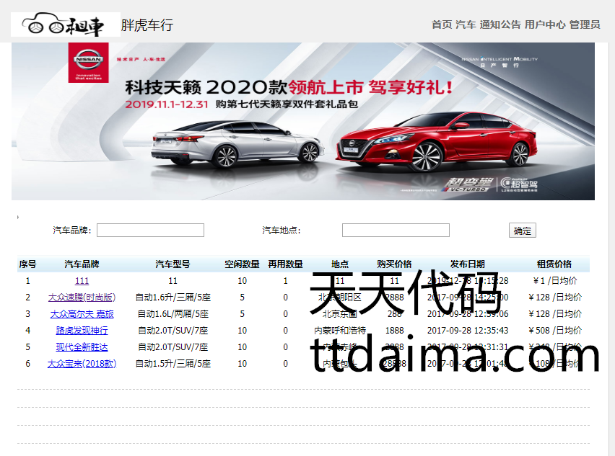Open the 用户中心 user center
615x456 pixels.
tap(545, 24)
